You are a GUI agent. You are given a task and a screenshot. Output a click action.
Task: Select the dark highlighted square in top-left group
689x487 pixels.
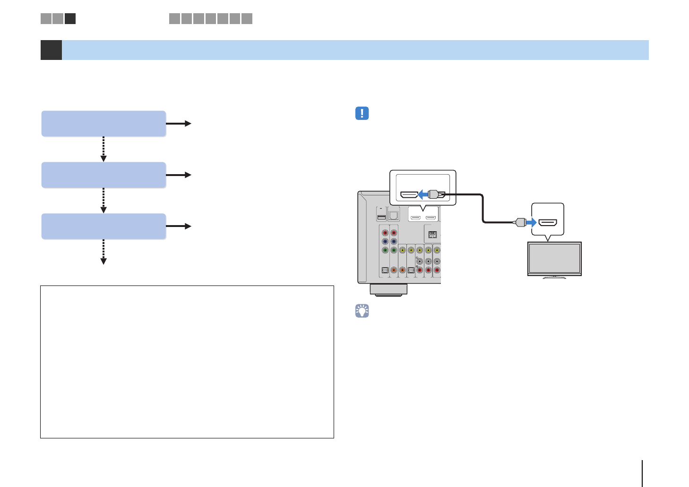(x=70, y=18)
